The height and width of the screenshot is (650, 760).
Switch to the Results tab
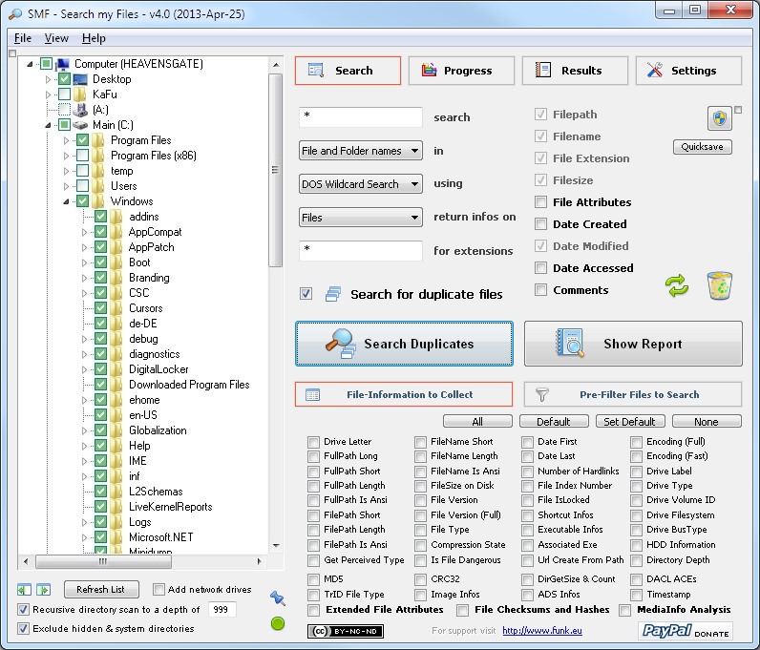coord(575,71)
